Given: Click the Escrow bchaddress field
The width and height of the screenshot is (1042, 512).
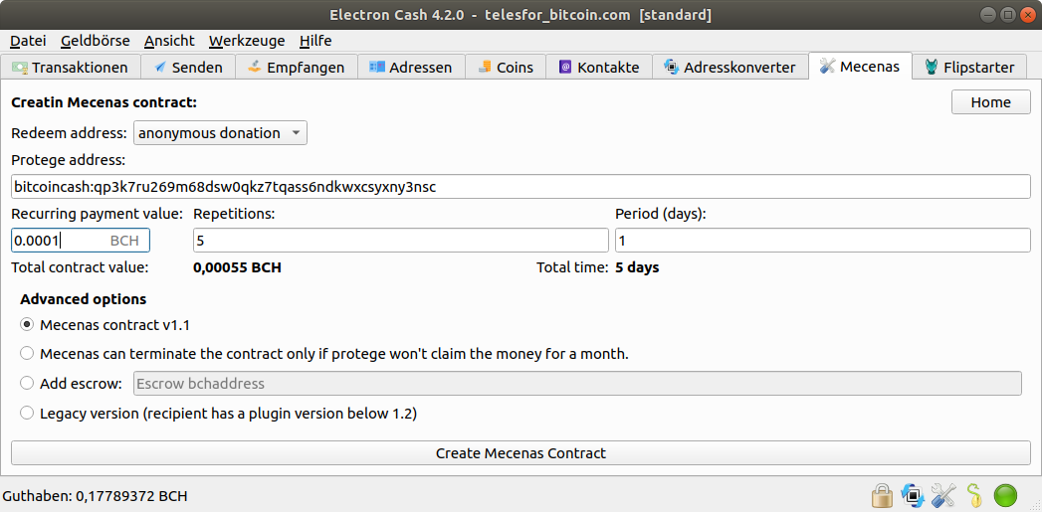Looking at the screenshot, I should point(577,383).
